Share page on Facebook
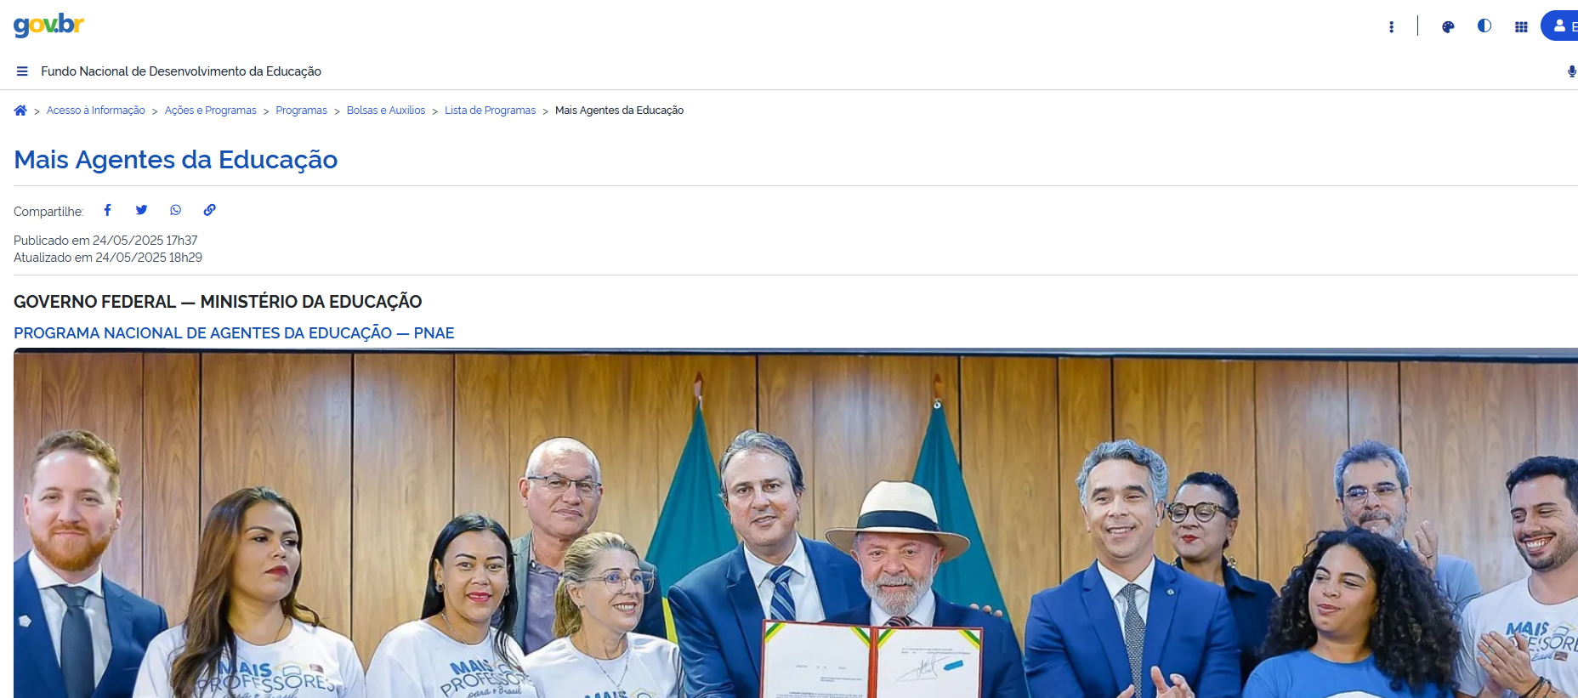This screenshot has width=1578, height=698. point(107,210)
